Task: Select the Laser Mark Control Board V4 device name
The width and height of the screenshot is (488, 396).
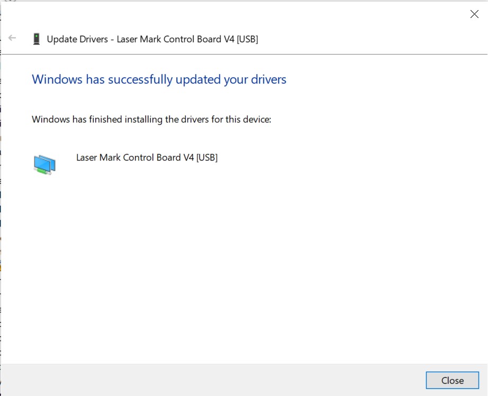Action: 147,158
